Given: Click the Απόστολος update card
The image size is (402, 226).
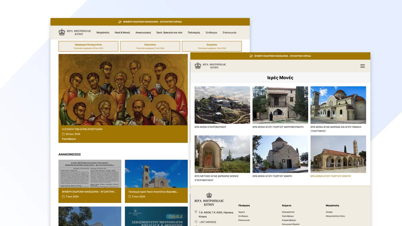Looking at the screenshot, I should 150,46.
